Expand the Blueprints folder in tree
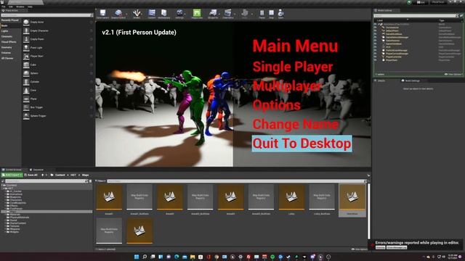This screenshot has height=261, width=465. (6, 197)
